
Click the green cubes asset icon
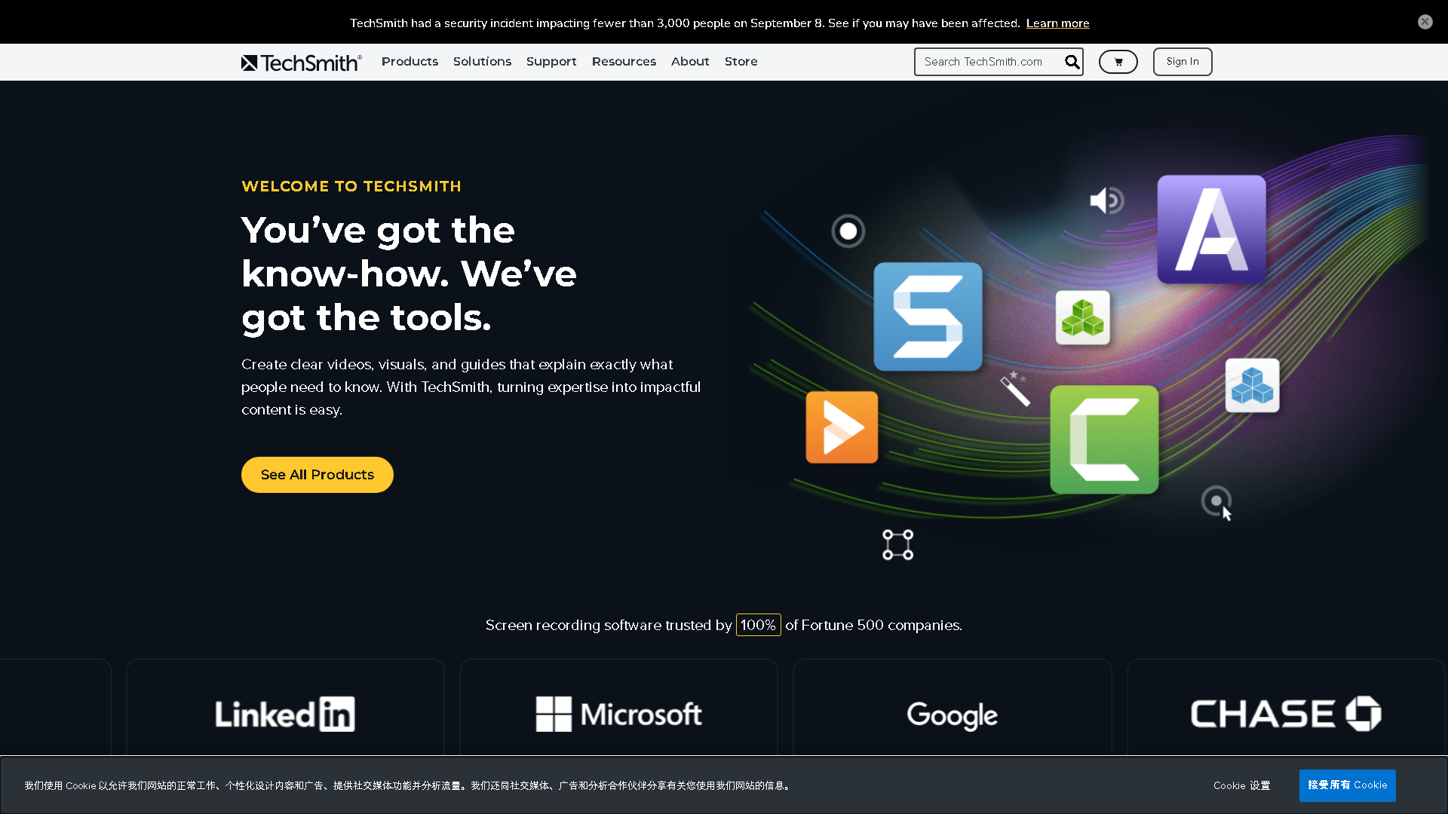pos(1082,317)
